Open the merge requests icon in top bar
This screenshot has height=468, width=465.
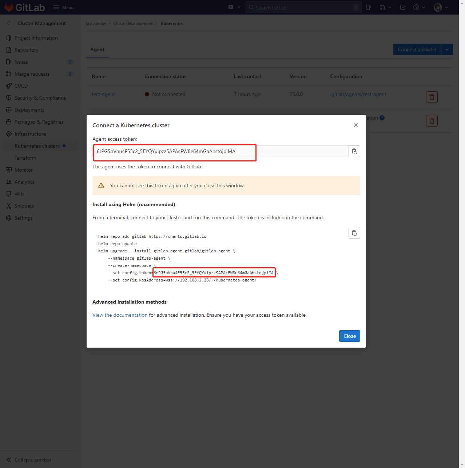[382, 7]
